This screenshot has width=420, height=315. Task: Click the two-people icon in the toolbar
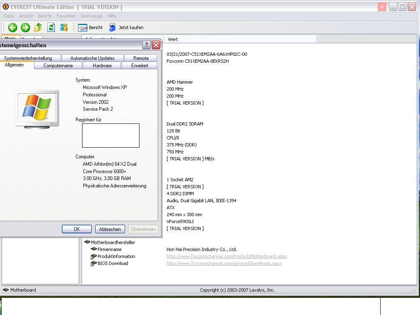64,27
